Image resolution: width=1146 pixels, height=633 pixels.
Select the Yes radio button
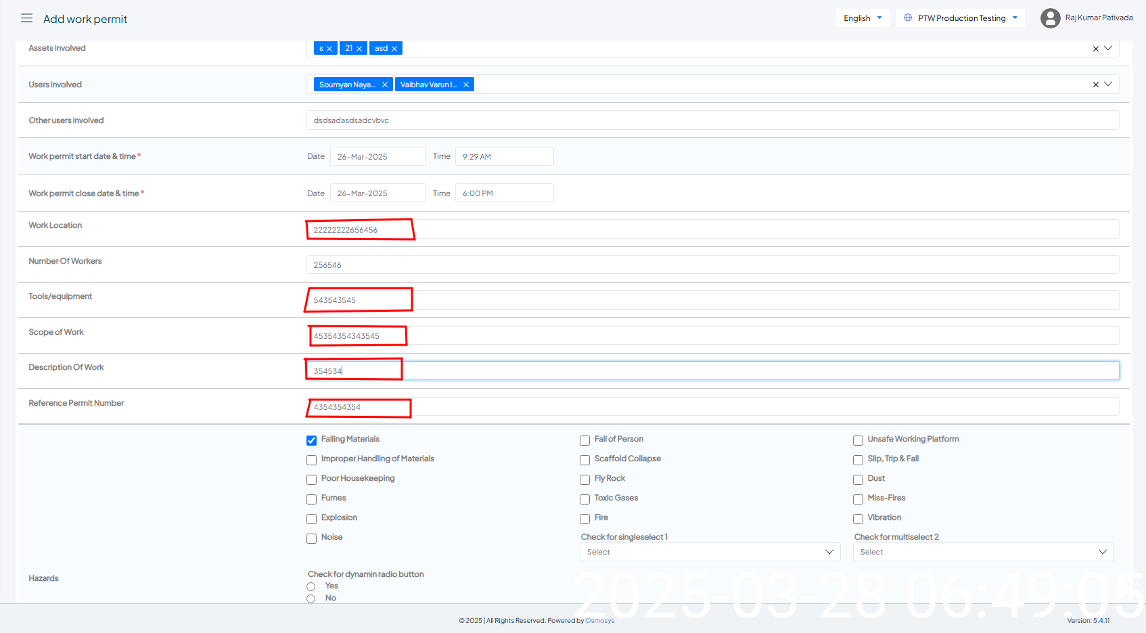pyautogui.click(x=311, y=586)
